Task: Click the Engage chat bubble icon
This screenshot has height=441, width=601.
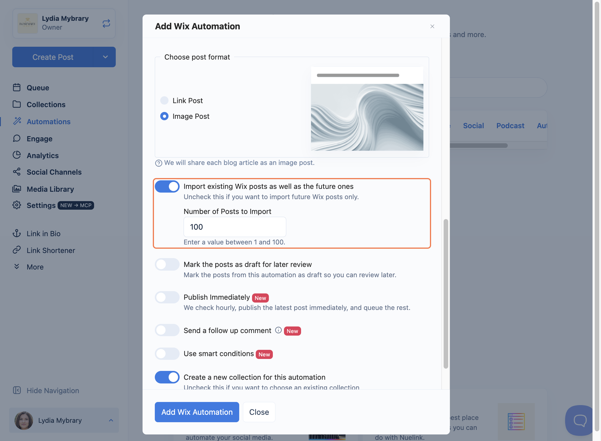Action: click(x=17, y=138)
